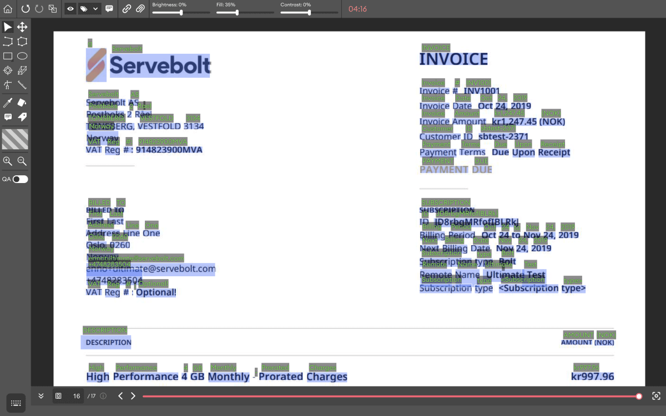This screenshot has width=666, height=416.
Task: Undo the last annotation action
Action: 26,9
